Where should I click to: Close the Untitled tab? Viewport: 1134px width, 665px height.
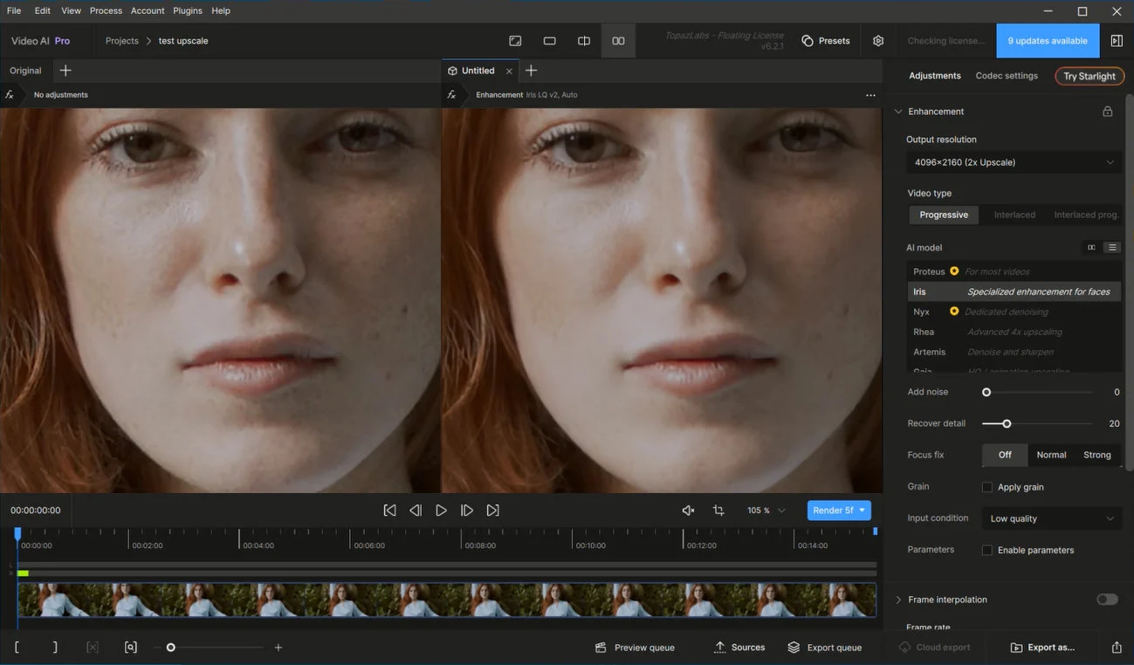tap(509, 72)
